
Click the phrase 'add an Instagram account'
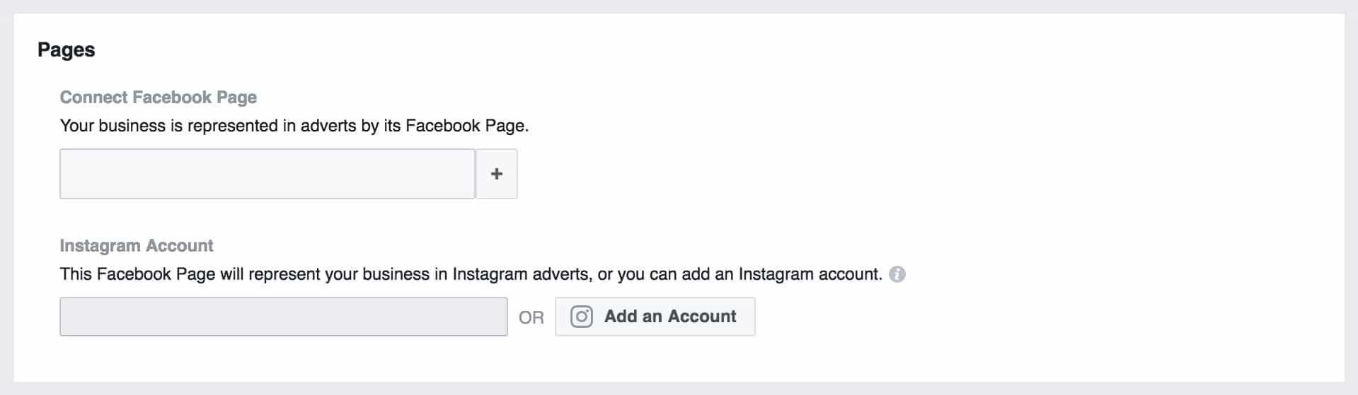click(x=785, y=274)
